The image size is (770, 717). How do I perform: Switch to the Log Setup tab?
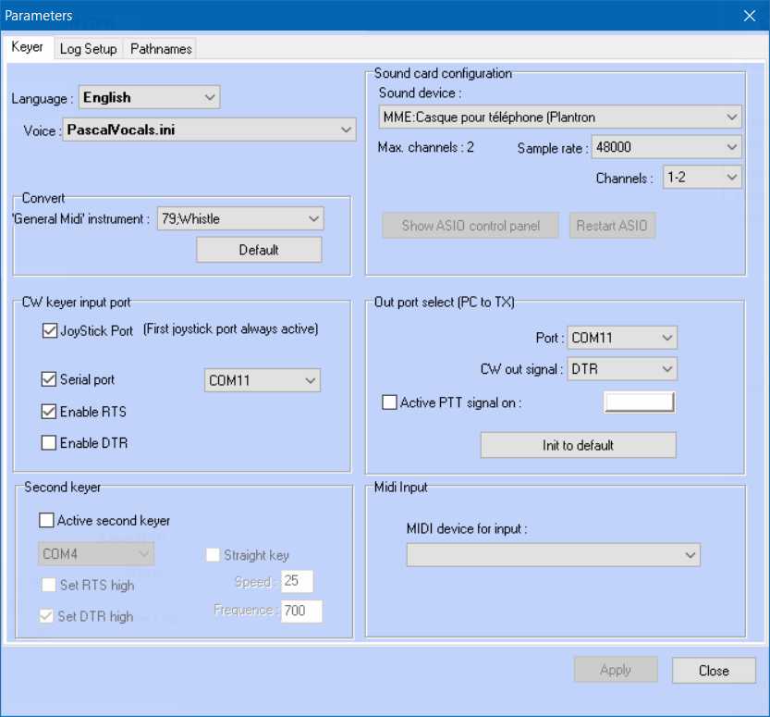pos(88,49)
